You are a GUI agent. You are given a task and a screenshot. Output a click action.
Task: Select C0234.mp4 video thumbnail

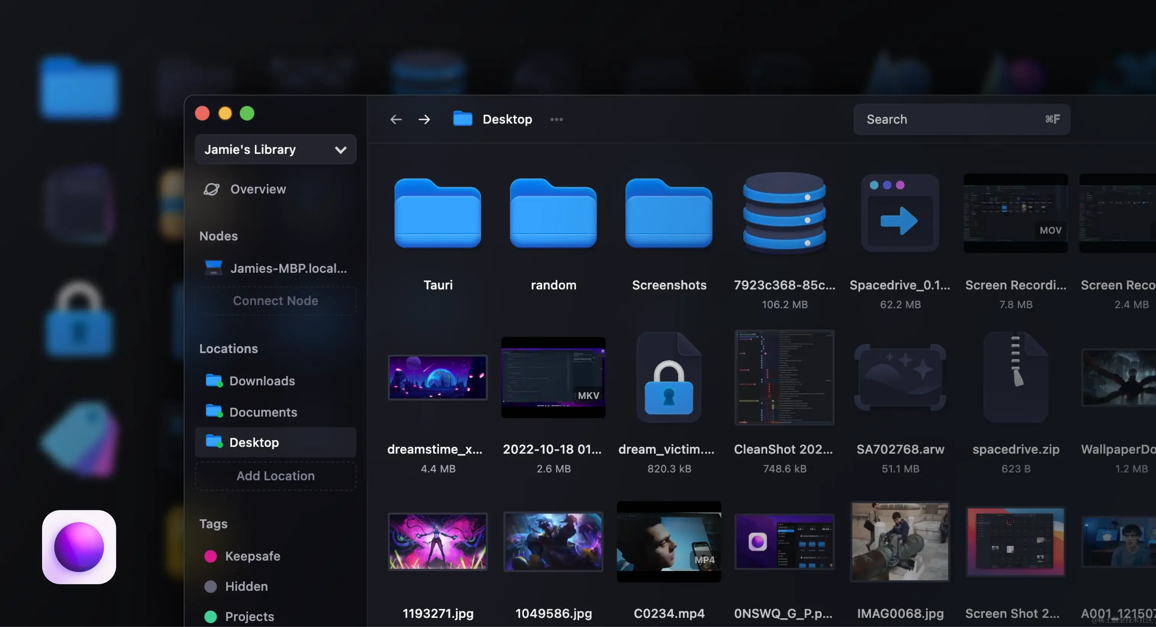click(x=669, y=541)
